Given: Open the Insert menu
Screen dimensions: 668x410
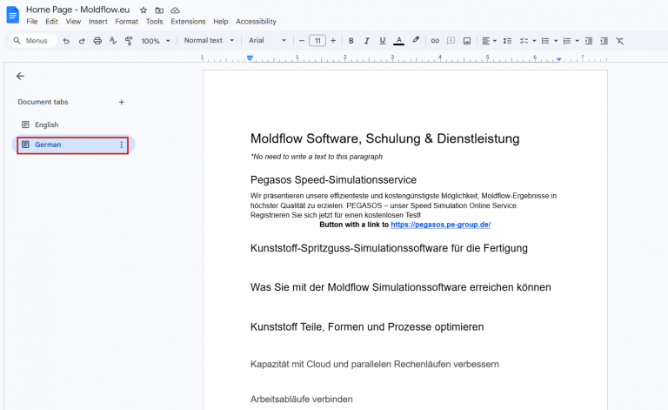Looking at the screenshot, I should coord(98,21).
